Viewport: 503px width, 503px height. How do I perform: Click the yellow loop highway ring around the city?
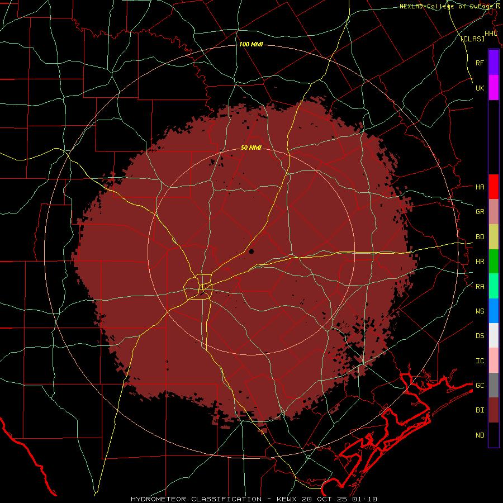click(x=198, y=287)
